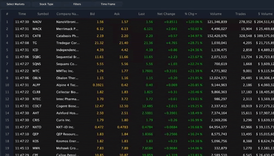Sort by the Bid column header
Screen dimensions: 274x156
92,14
